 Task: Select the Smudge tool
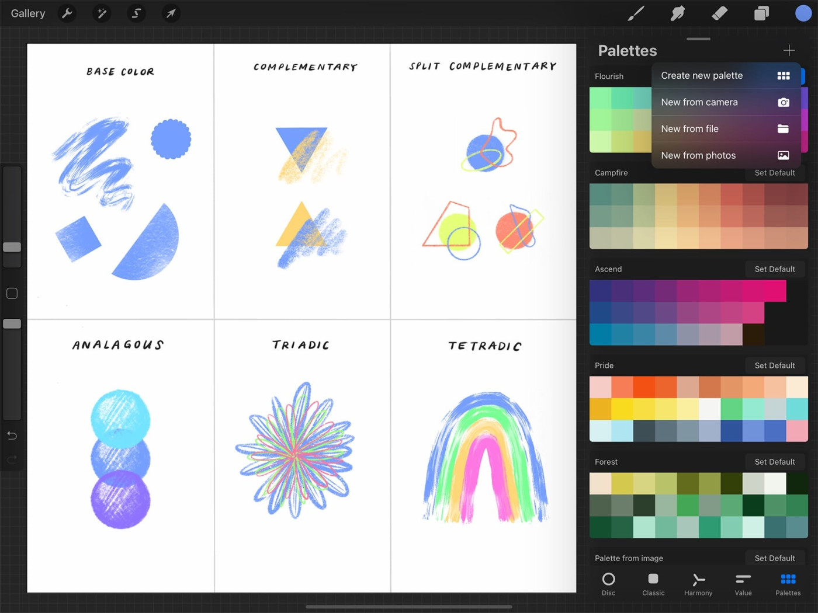coord(678,13)
